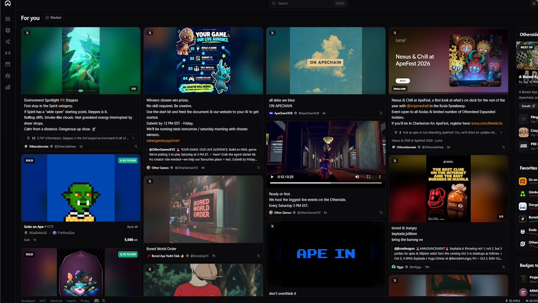Click the X badge on the Bored World Order image

[150, 181]
